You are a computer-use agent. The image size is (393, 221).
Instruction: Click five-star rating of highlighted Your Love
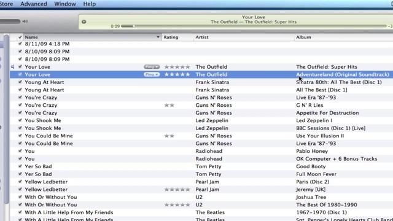(177, 74)
